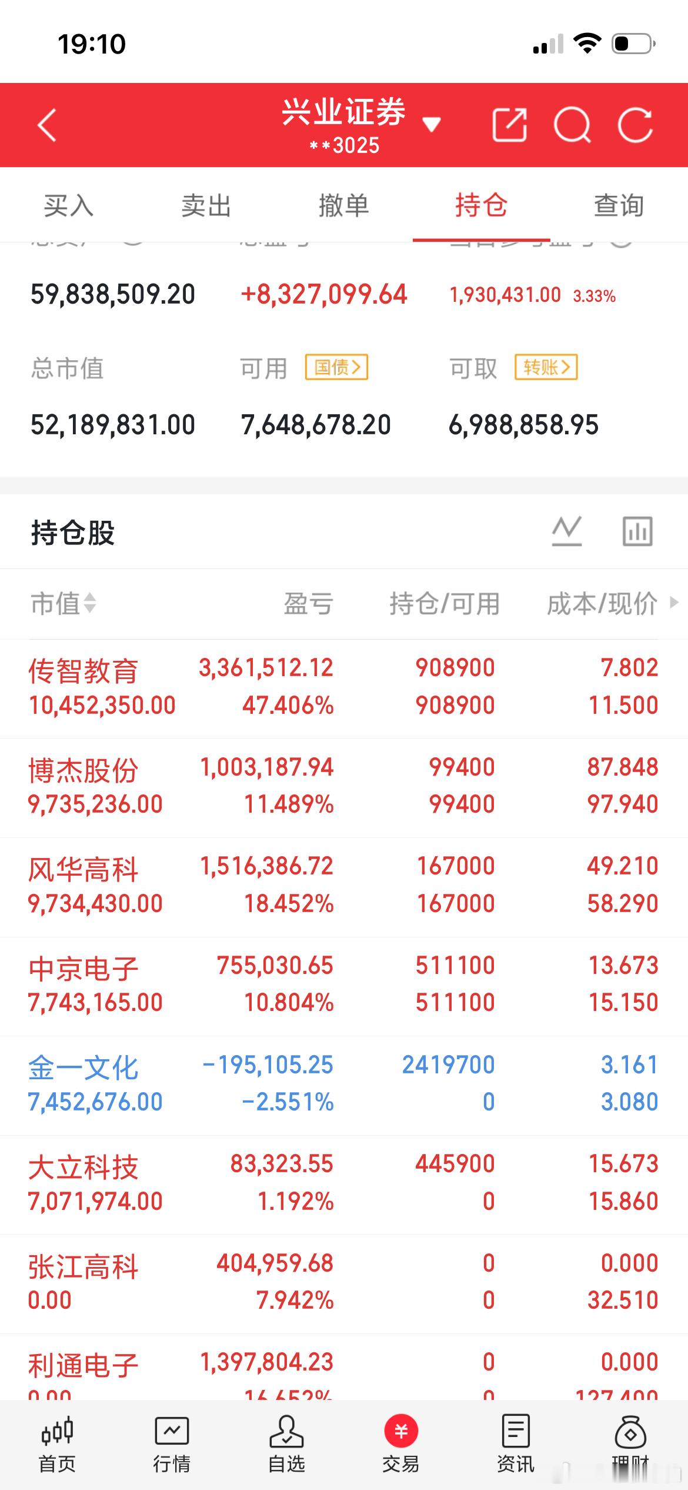Select the 持仓 tab
This screenshot has width=688, height=1490.
coord(482,205)
